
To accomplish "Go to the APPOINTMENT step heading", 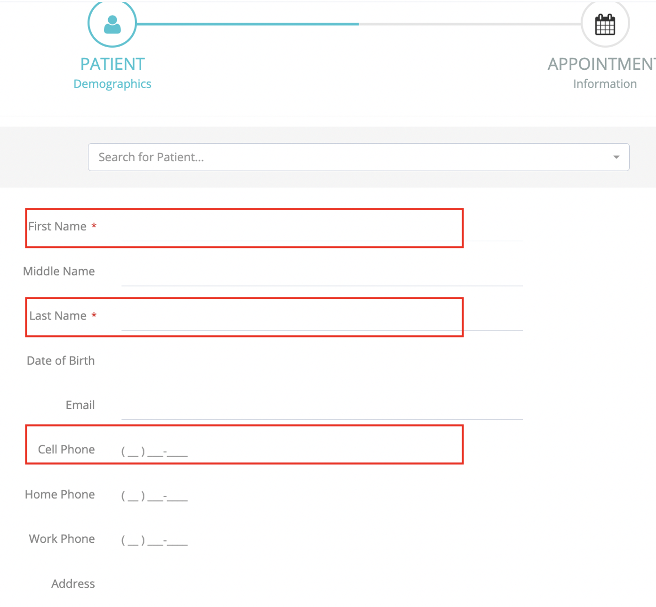I will [x=601, y=64].
